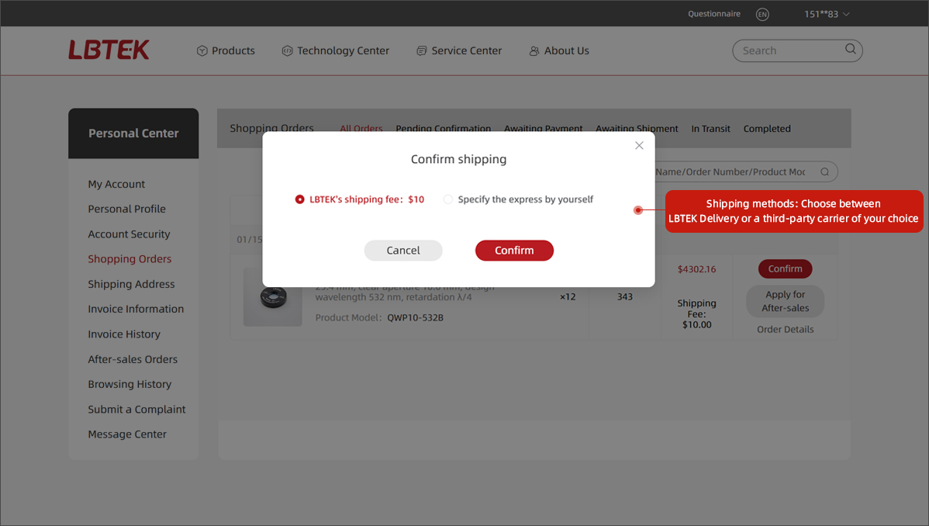Viewport: 929px width, 526px height.
Task: Close the Confirm shipping dialog with X
Action: pyautogui.click(x=639, y=146)
